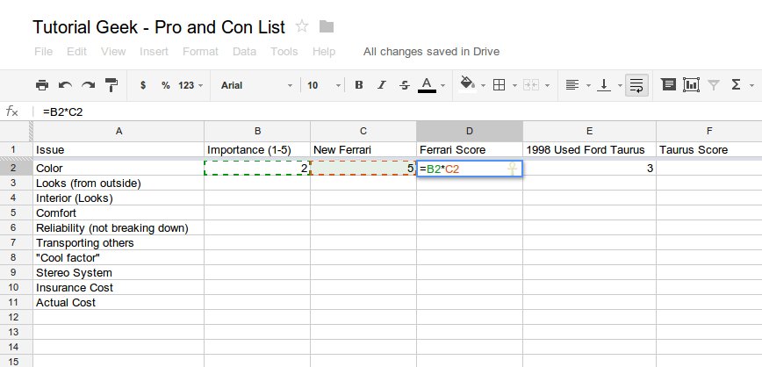Open the Insert menu

point(154,52)
